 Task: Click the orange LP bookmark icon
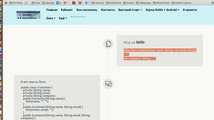click(x=26, y=3)
